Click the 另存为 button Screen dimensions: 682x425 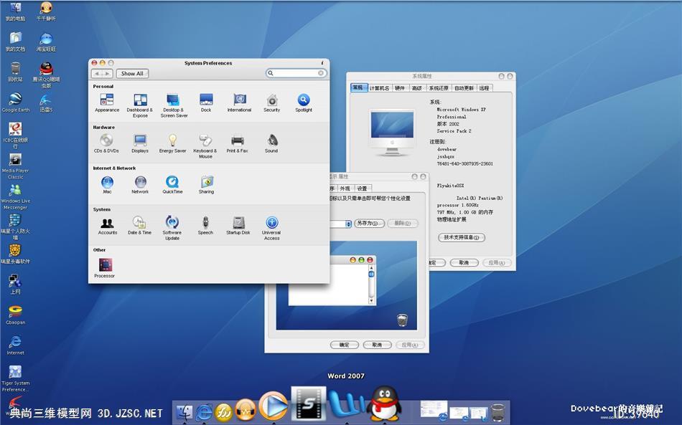click(x=369, y=223)
